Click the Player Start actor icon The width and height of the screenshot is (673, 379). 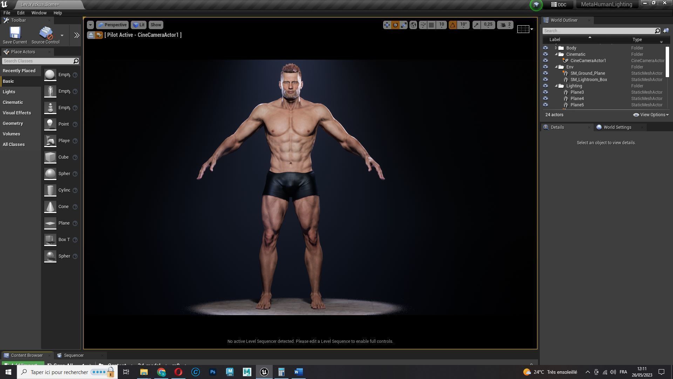pyautogui.click(x=50, y=141)
